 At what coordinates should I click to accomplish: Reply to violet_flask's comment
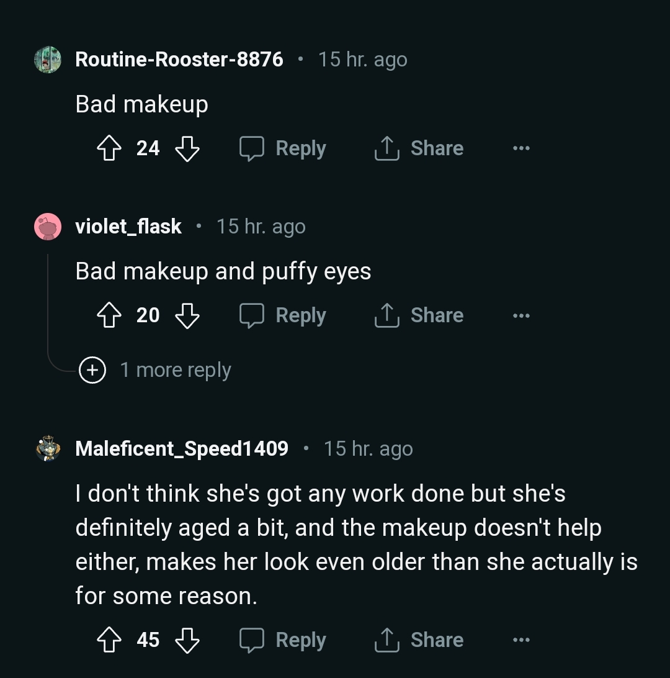[x=283, y=315]
